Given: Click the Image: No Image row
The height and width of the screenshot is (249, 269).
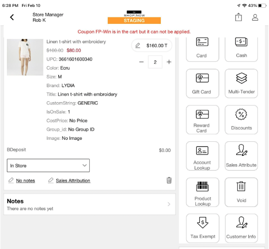Looking at the screenshot, I should click(x=64, y=138).
